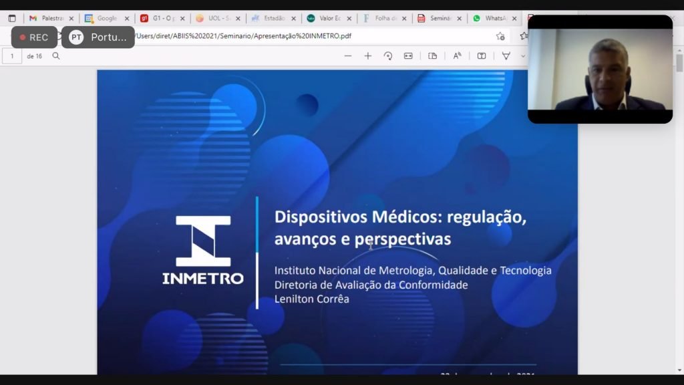
Task: Click the page number field
Action: 11,56
